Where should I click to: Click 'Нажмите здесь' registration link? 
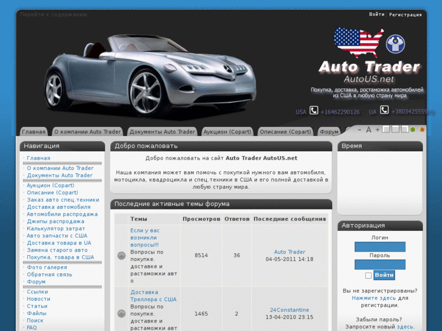coord(373,298)
